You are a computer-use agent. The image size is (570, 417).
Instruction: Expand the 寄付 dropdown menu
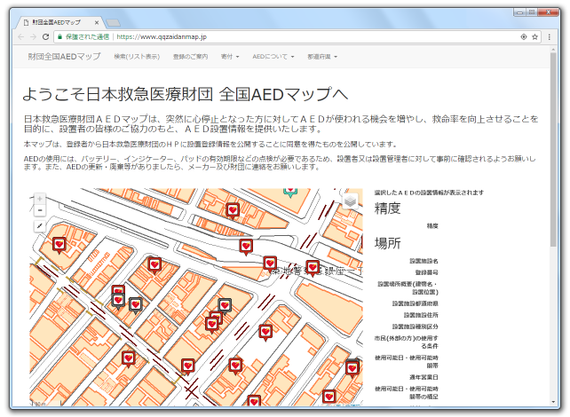(230, 57)
